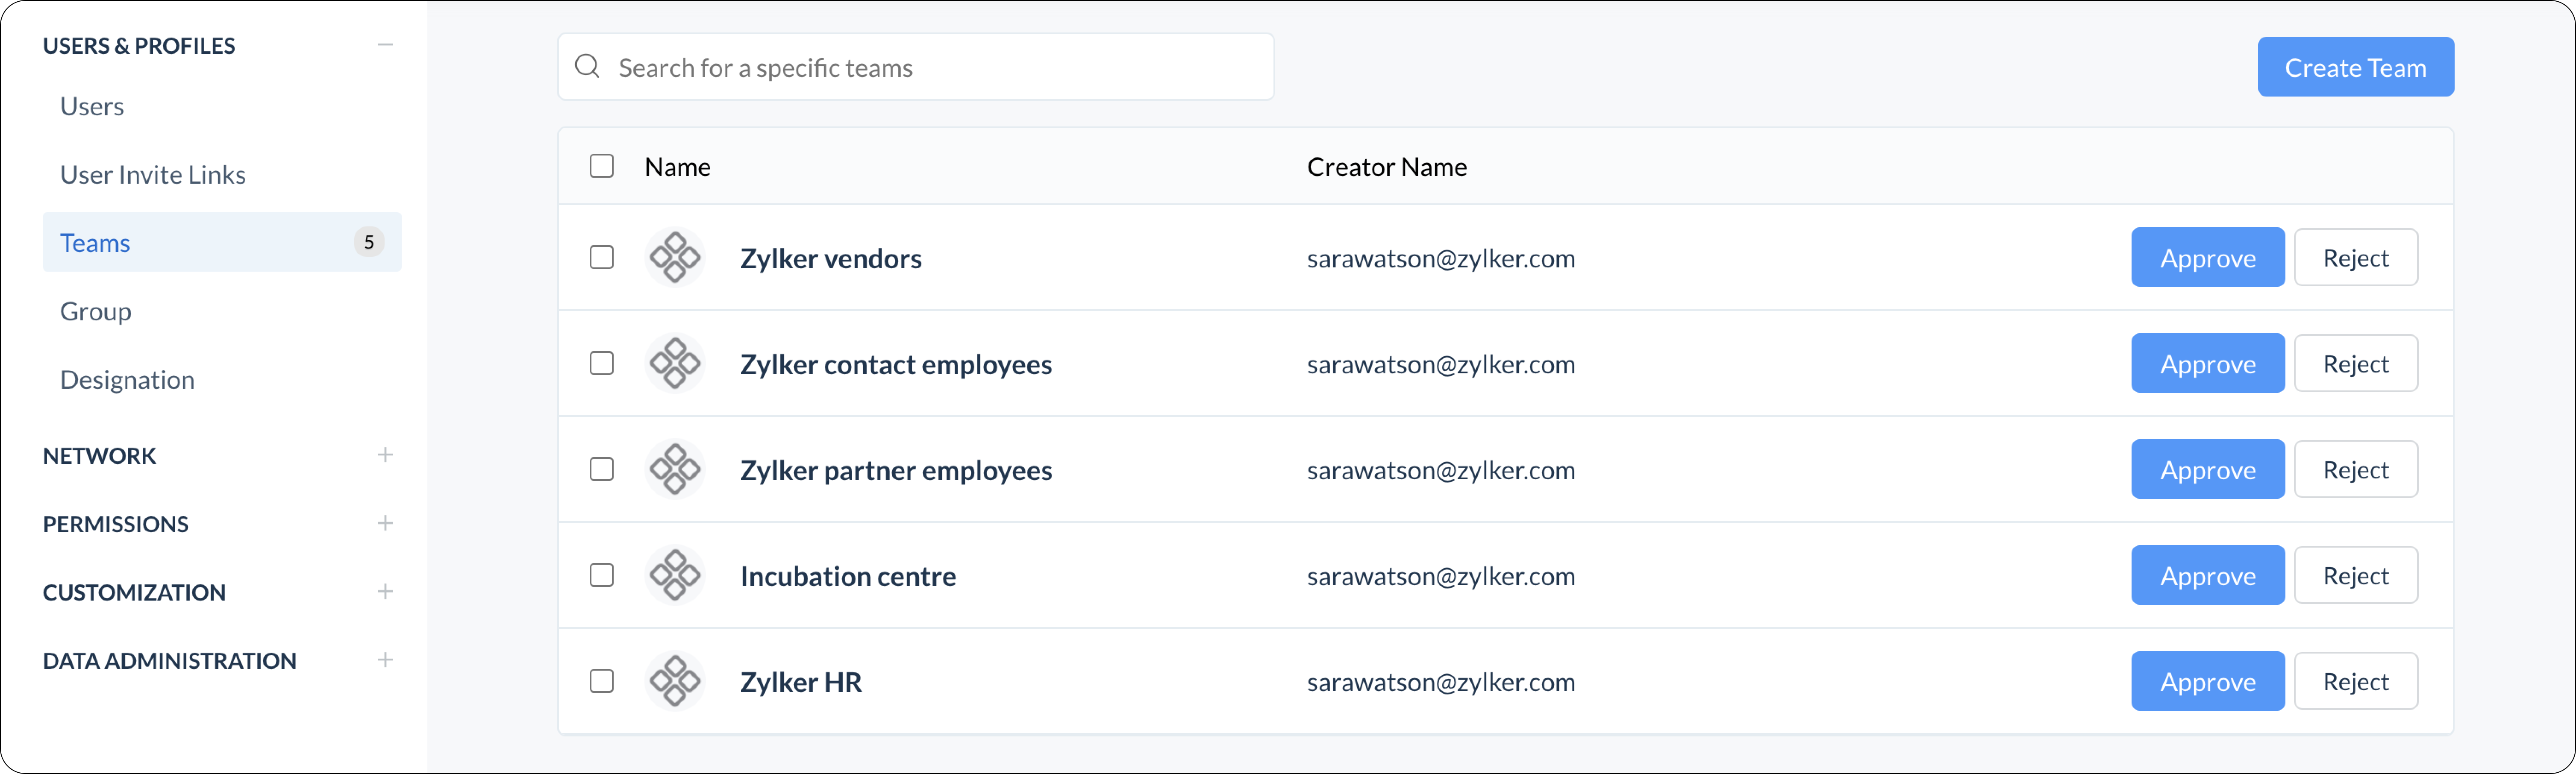Click the Create Team button
The height and width of the screenshot is (774, 2576).
2355,67
